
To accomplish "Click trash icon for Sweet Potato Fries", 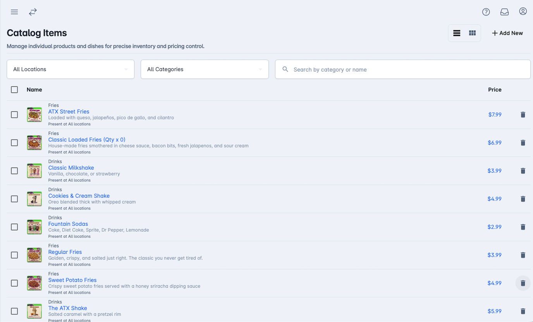I will coord(523,283).
